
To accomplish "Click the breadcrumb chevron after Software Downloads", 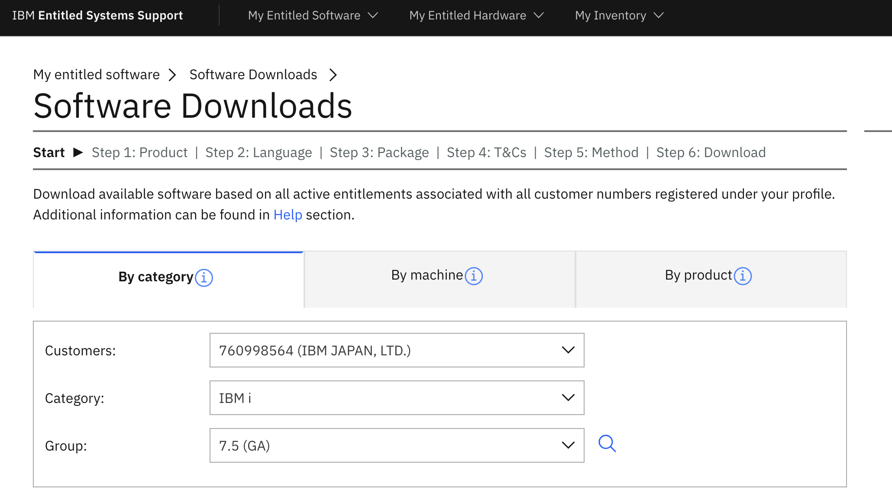I will [x=333, y=74].
